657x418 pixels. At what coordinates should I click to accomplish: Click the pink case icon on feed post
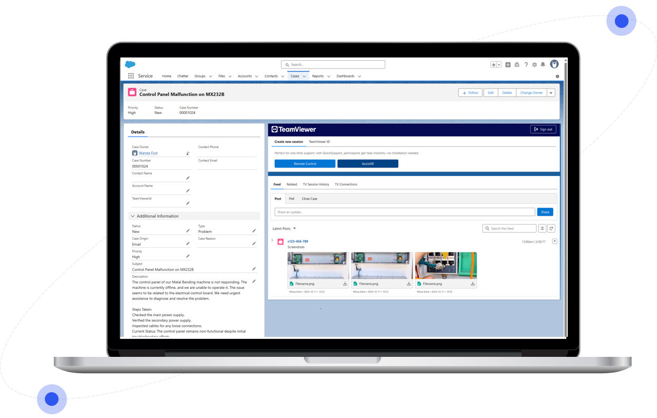281,241
